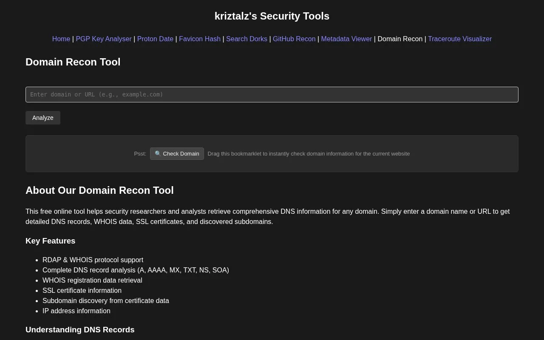Click the Domain Recon Tool heading

[73, 62]
